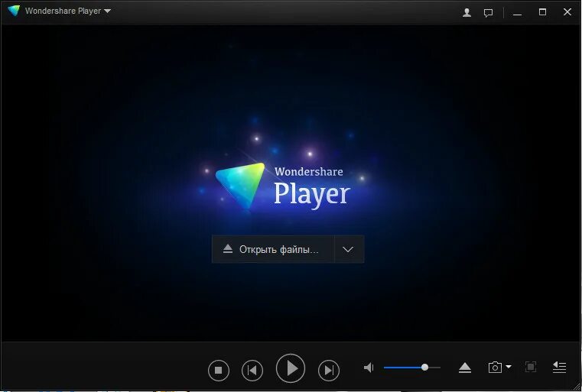The width and height of the screenshot is (582, 392).
Task: Expand the chevron next to Открыть файлы
Action: [x=349, y=249]
